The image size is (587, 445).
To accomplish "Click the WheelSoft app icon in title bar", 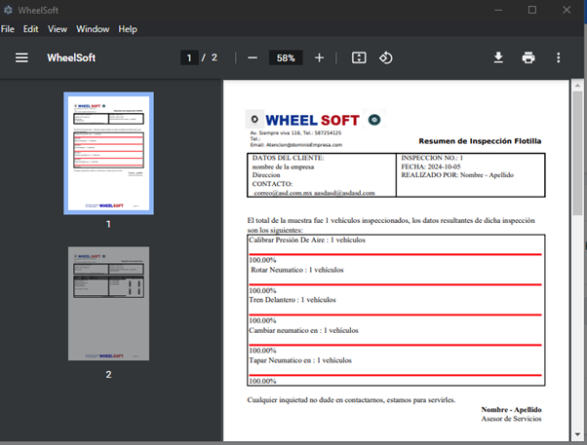I will (8, 10).
